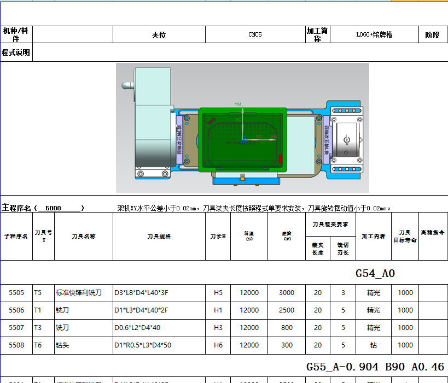Click the orange clamp pin at the fixture bottom

(x=242, y=180)
